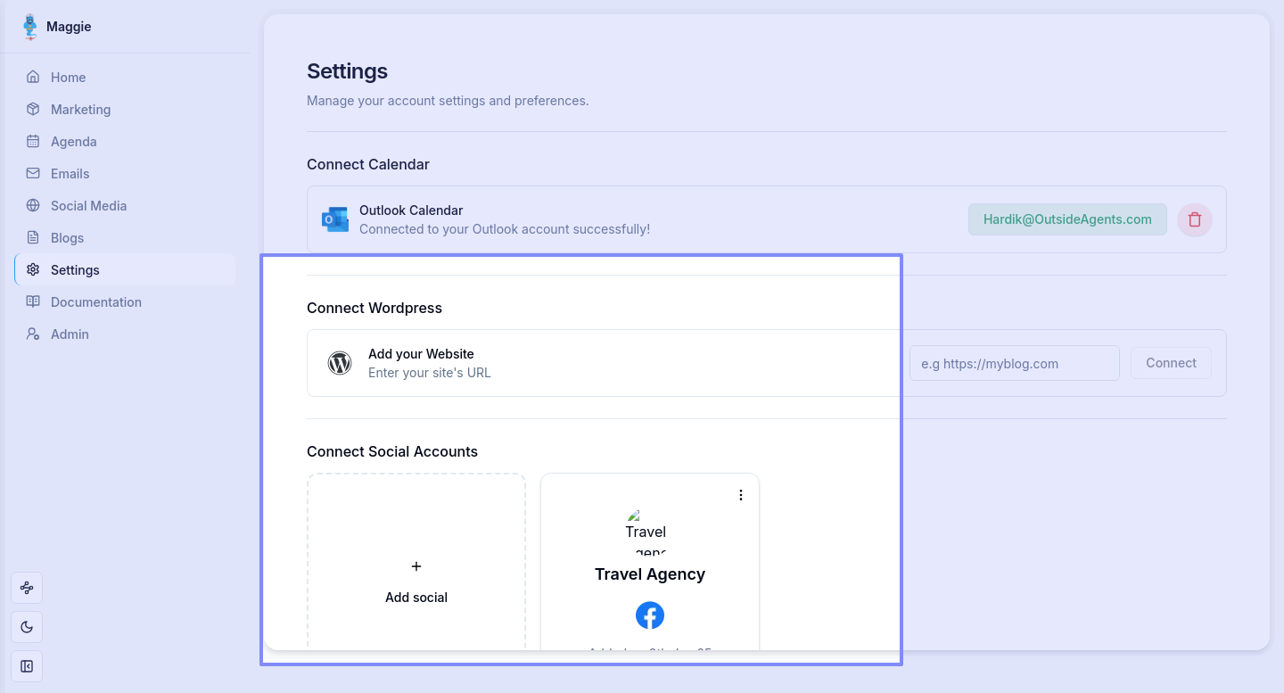The image size is (1284, 693).
Task: Click the Outlook Calendar icon
Action: pyautogui.click(x=335, y=219)
